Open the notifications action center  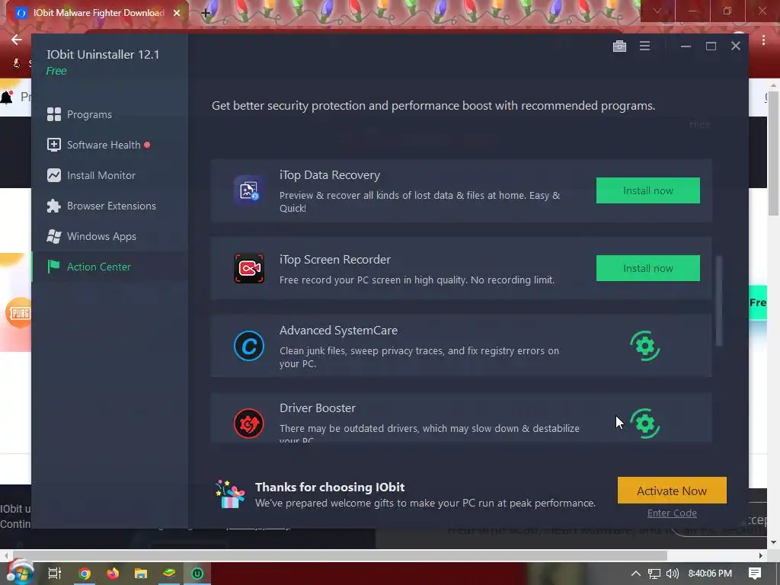pyautogui.click(x=755, y=574)
